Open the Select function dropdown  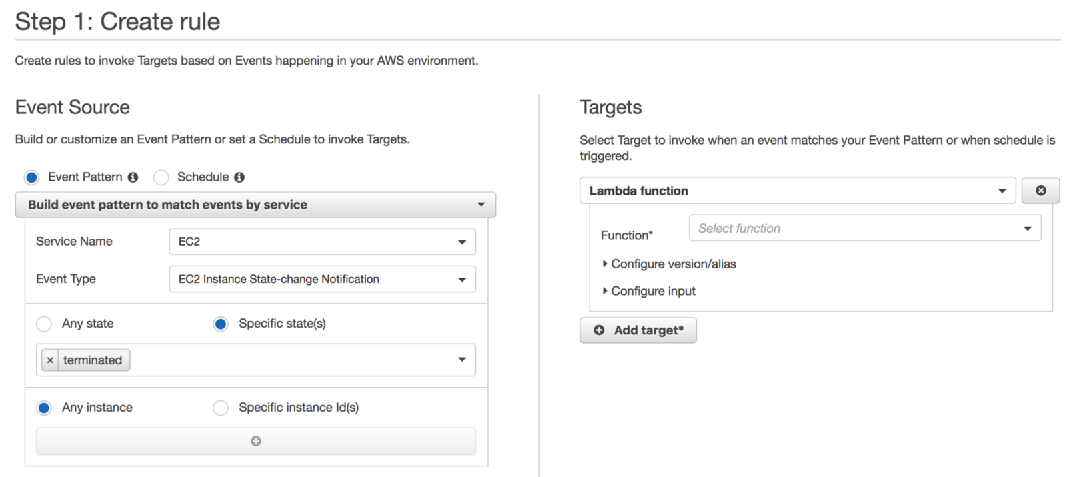tap(864, 228)
